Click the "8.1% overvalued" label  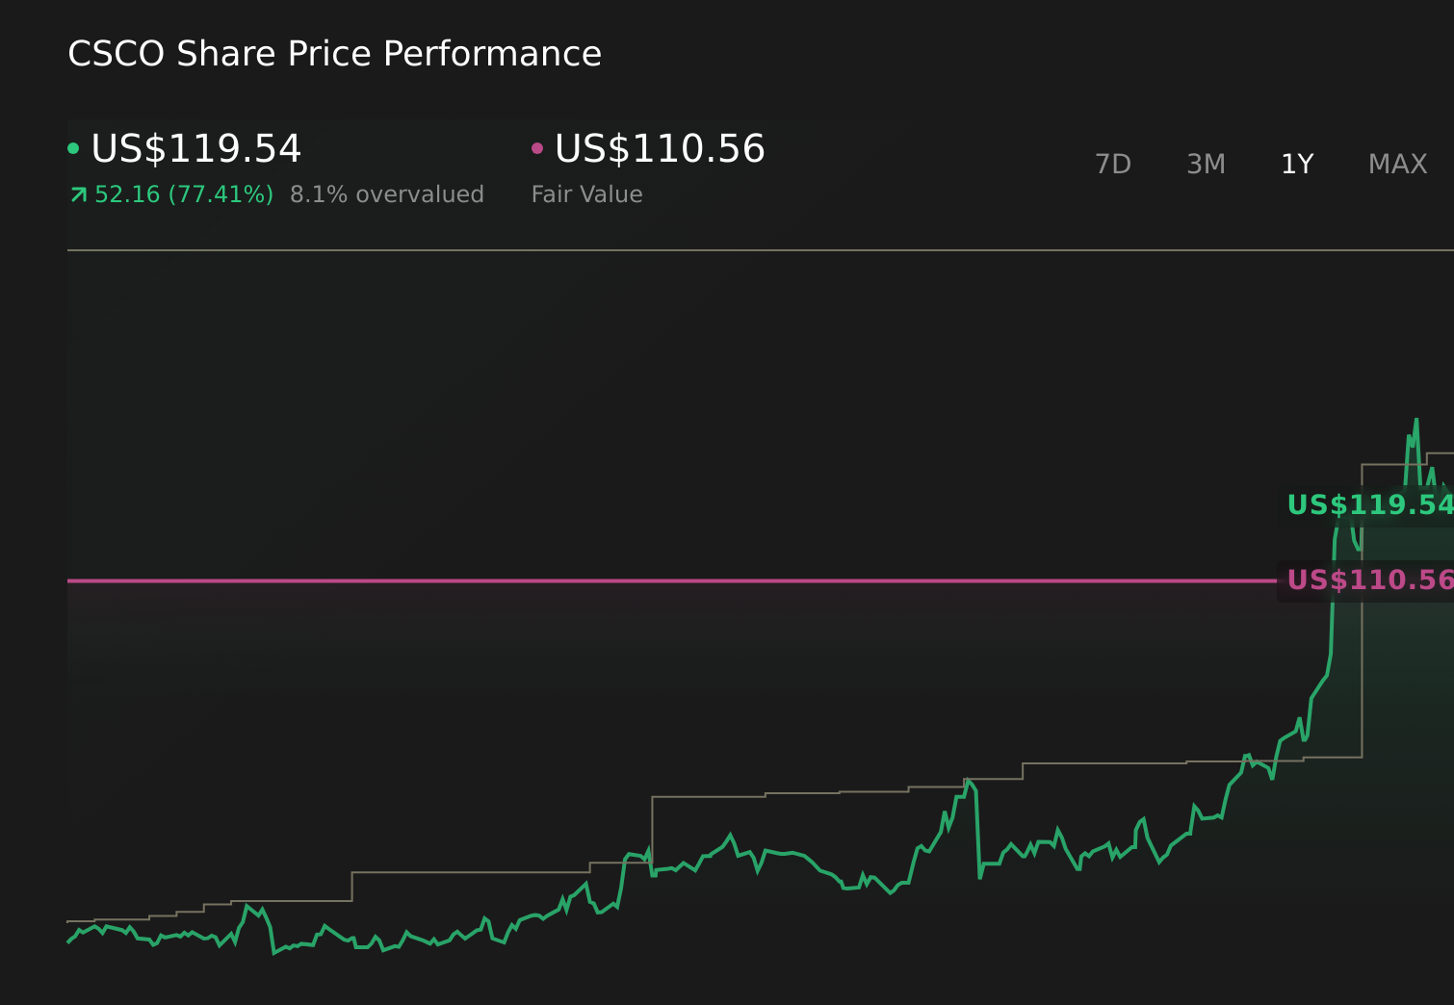click(x=387, y=194)
